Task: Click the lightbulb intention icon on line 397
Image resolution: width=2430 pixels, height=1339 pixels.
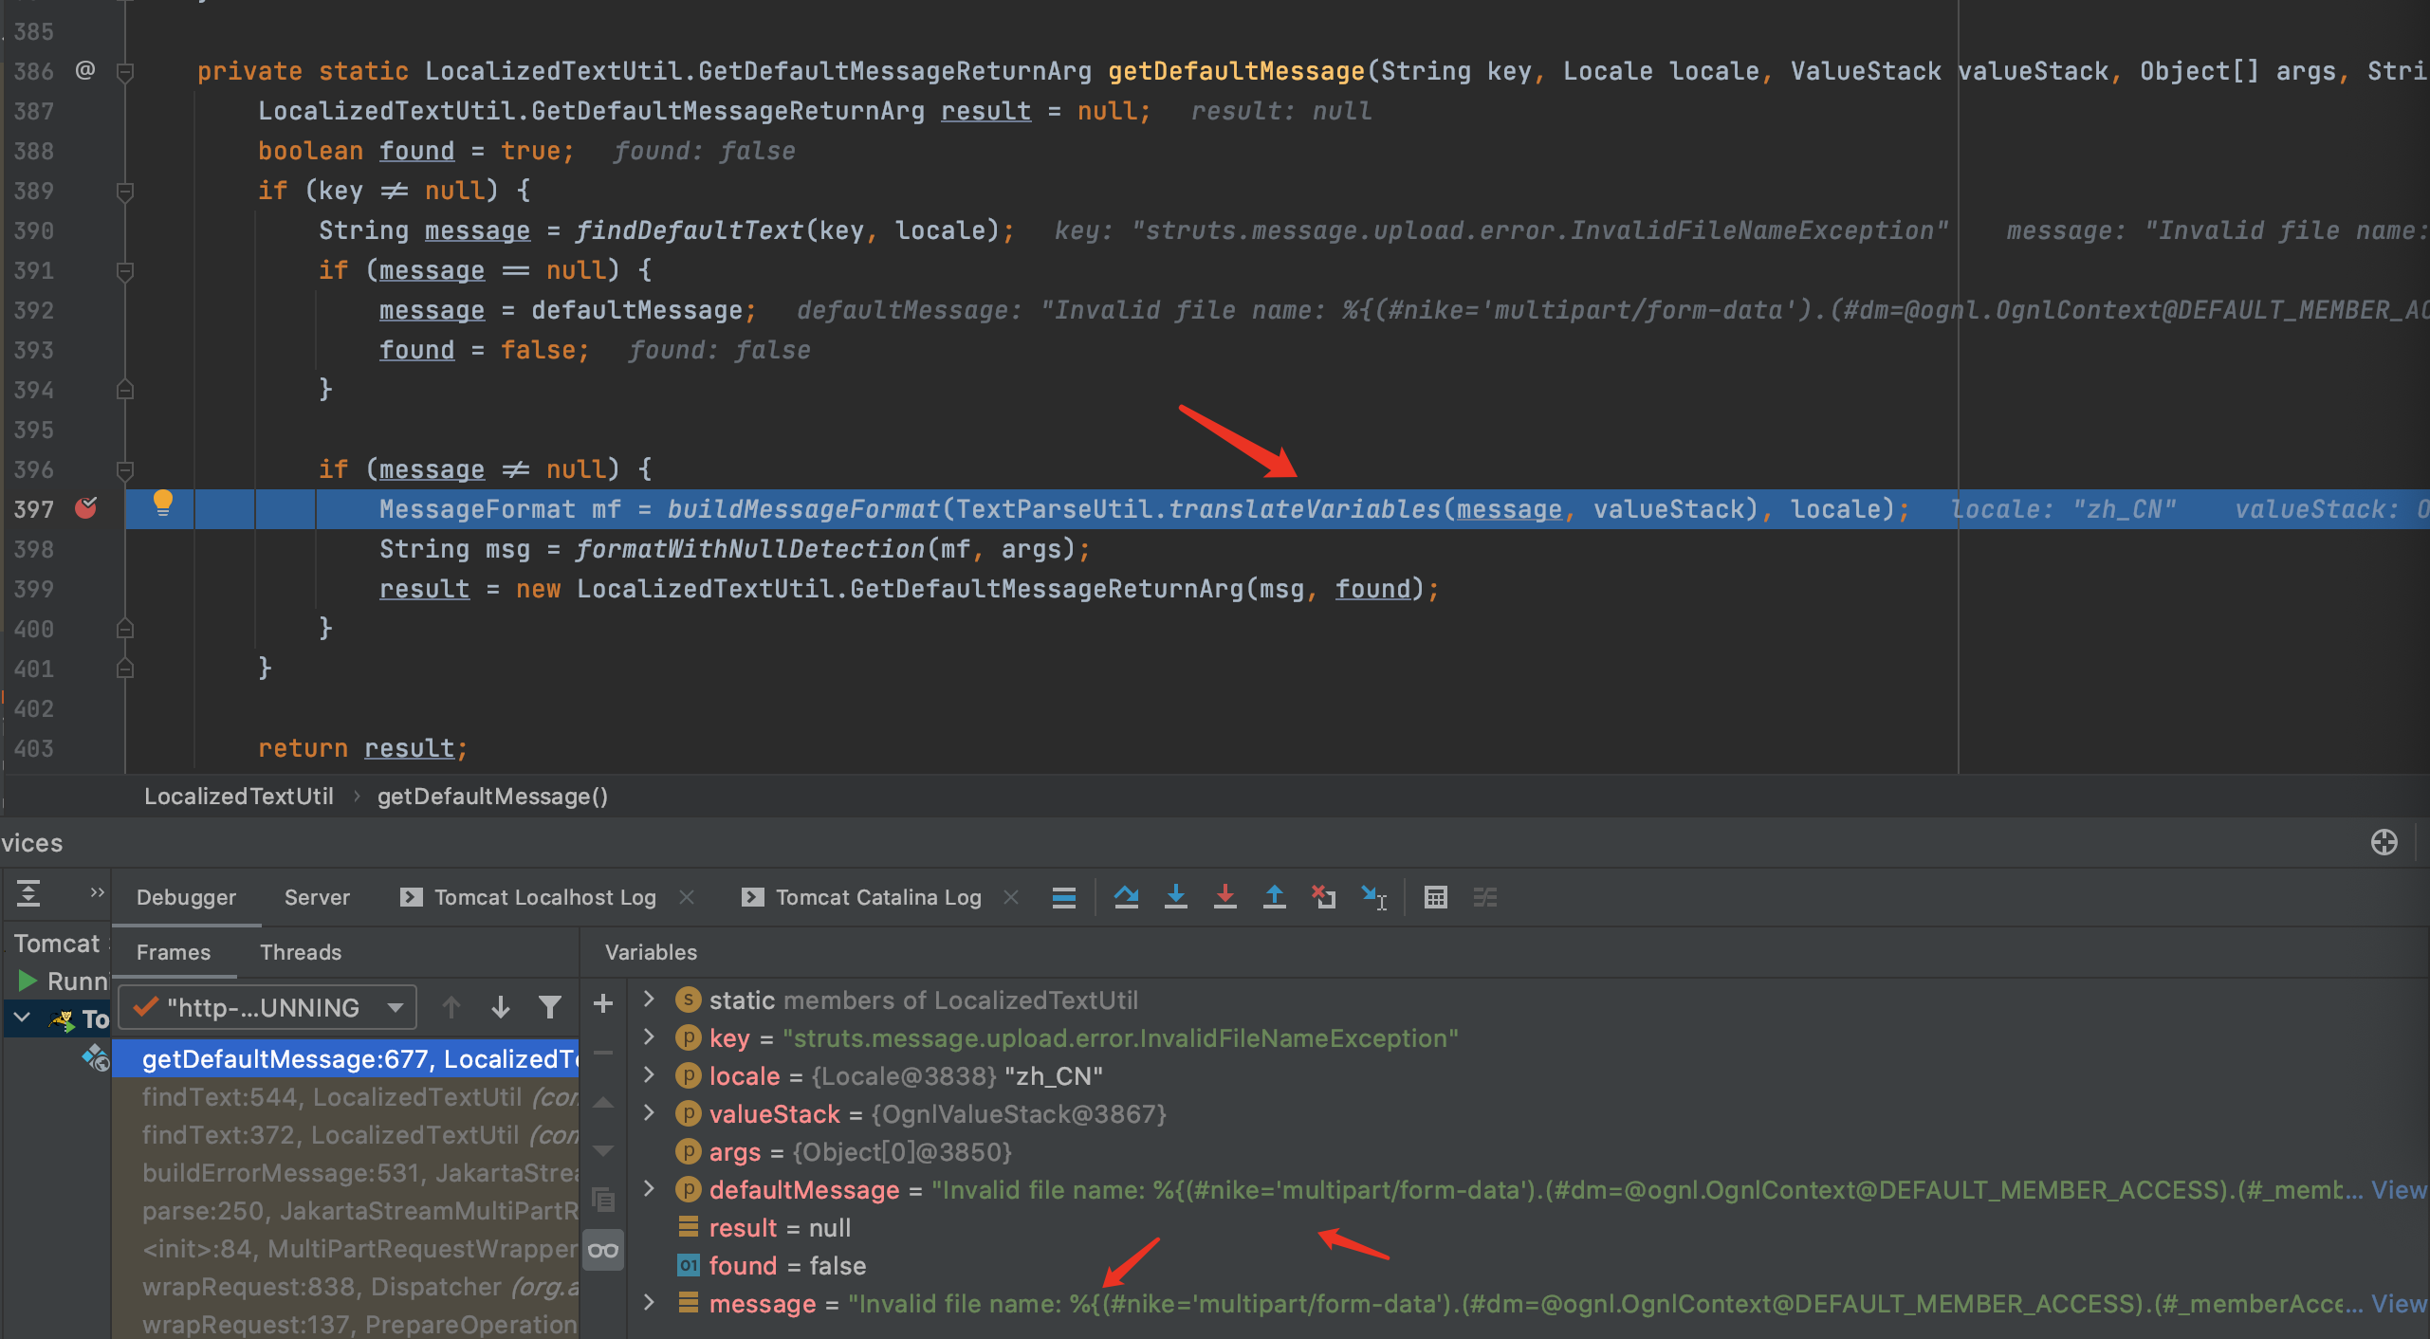Action: [x=163, y=503]
